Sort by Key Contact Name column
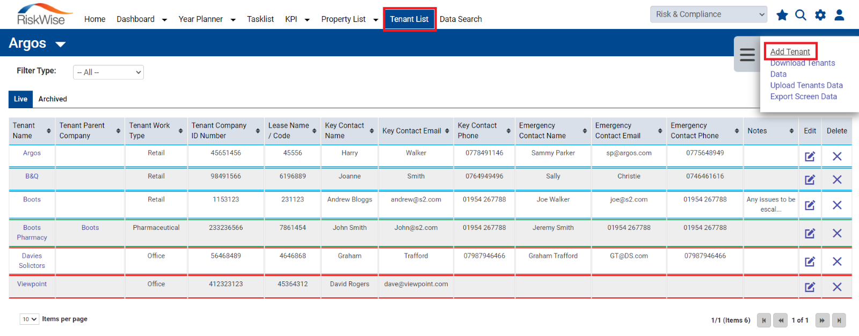The image size is (859, 336). [x=372, y=131]
